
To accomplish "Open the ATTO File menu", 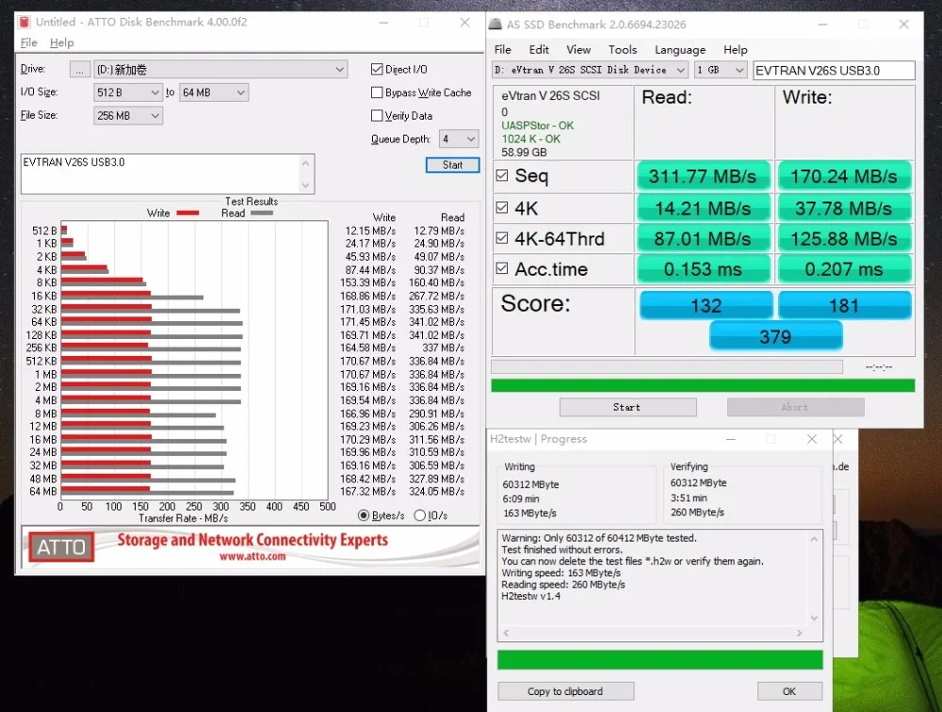I will 29,42.
